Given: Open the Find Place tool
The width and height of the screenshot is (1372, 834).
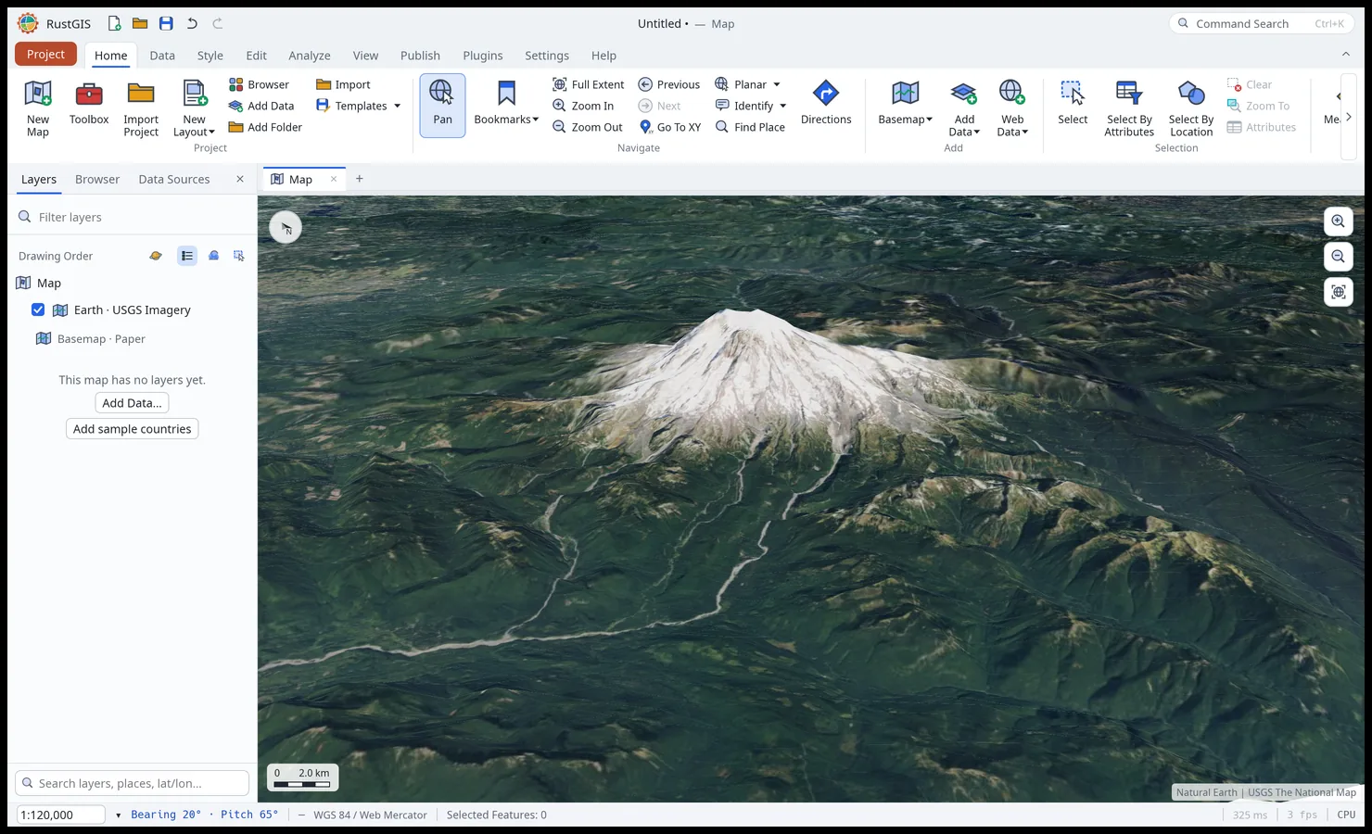Looking at the screenshot, I should tap(750, 127).
